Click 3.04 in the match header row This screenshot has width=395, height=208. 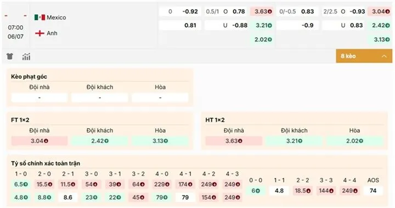[x=380, y=11]
